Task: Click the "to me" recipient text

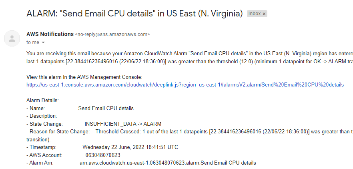Action: [33, 42]
